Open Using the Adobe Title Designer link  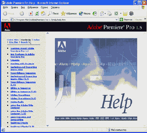point(22,107)
